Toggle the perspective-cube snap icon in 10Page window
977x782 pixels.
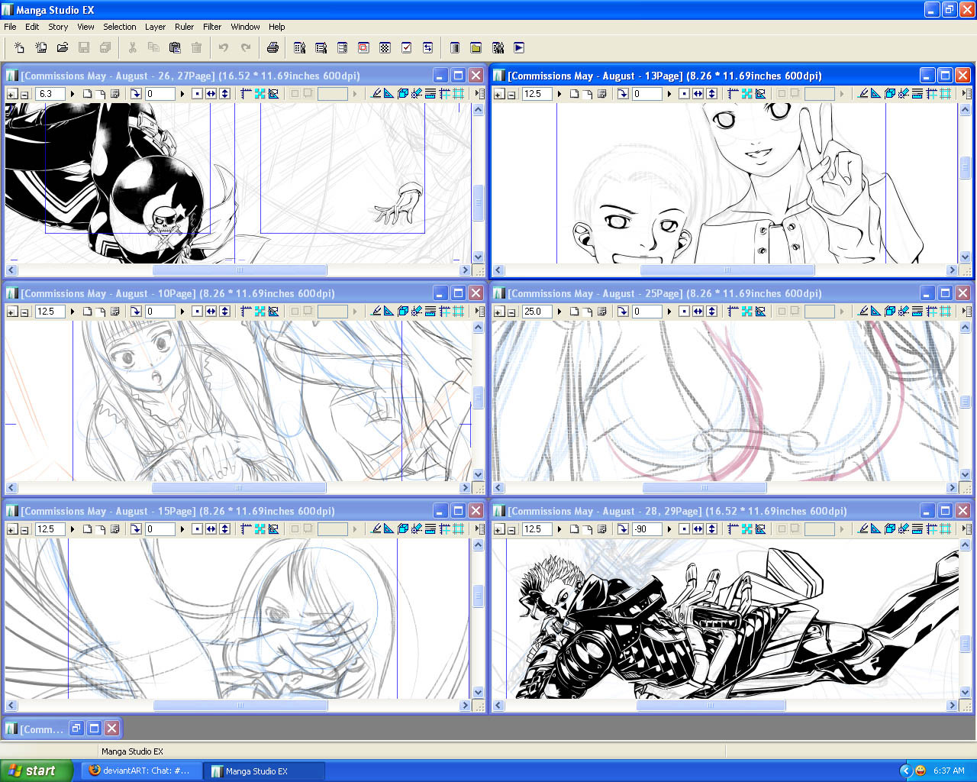pyautogui.click(x=402, y=312)
